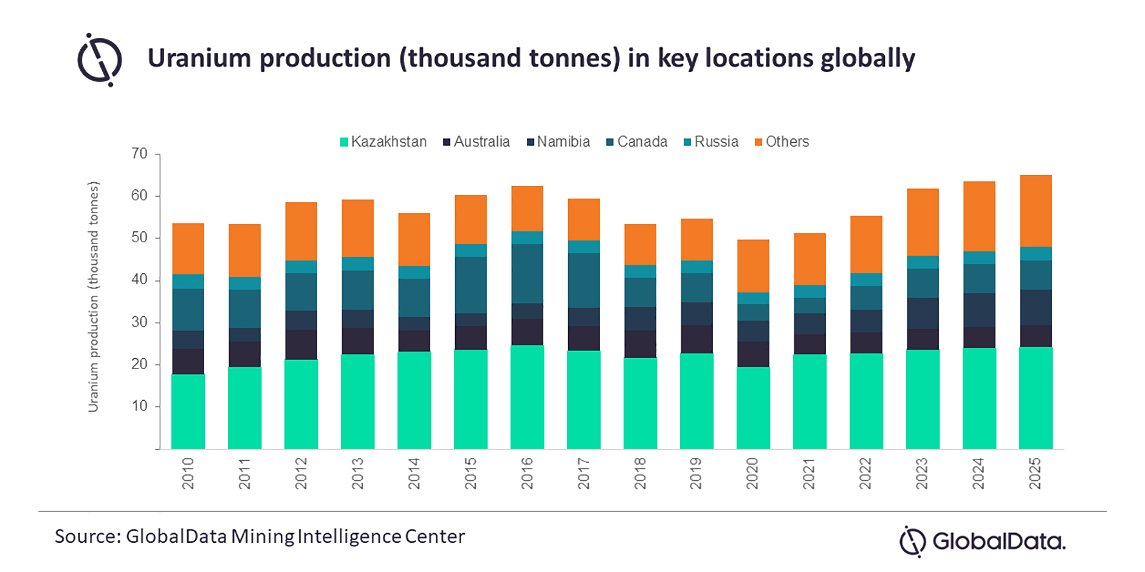
Task: Click the GlobalData logo at bottom right
Action: (x=982, y=541)
